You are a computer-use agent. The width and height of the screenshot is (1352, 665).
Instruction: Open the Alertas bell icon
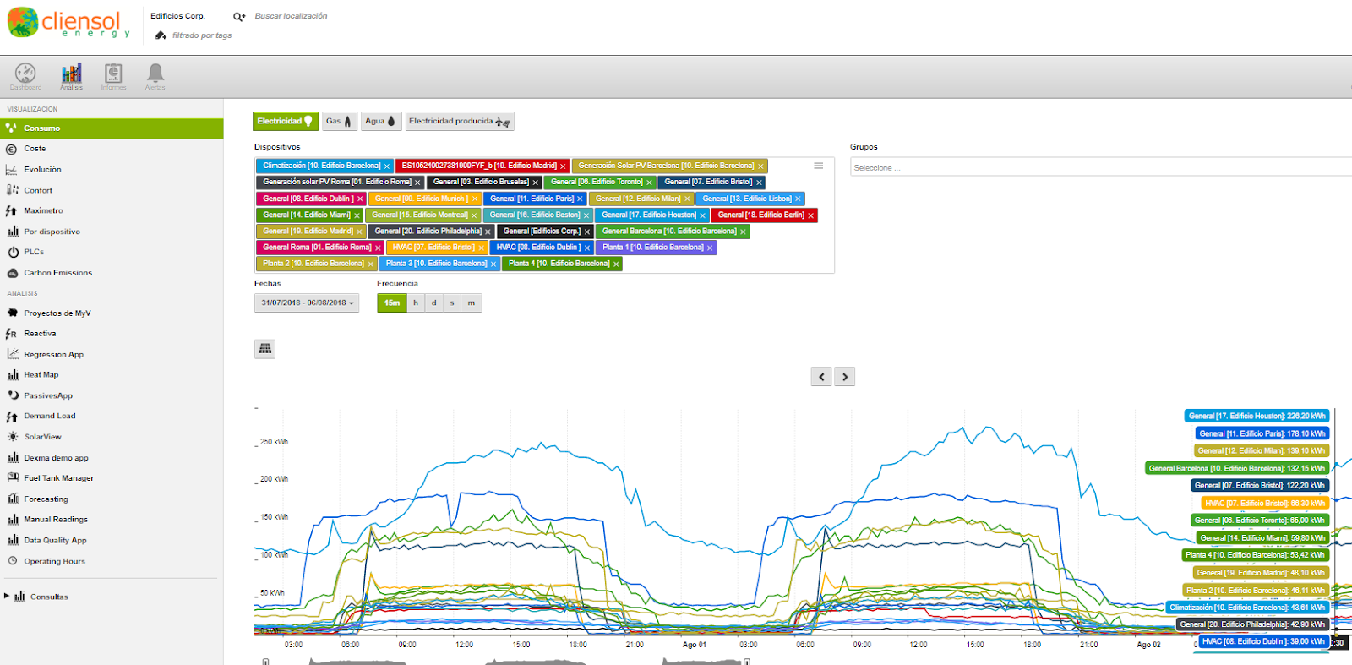[155, 75]
